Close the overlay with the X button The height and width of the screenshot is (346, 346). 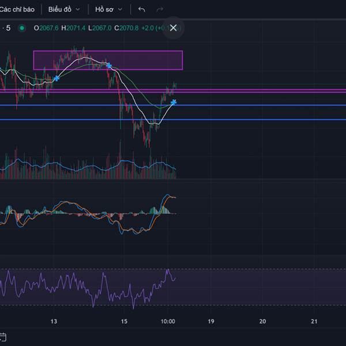click(173, 28)
